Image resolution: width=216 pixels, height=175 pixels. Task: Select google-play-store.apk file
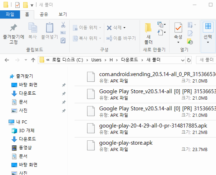pyautogui.click(x=145, y=146)
